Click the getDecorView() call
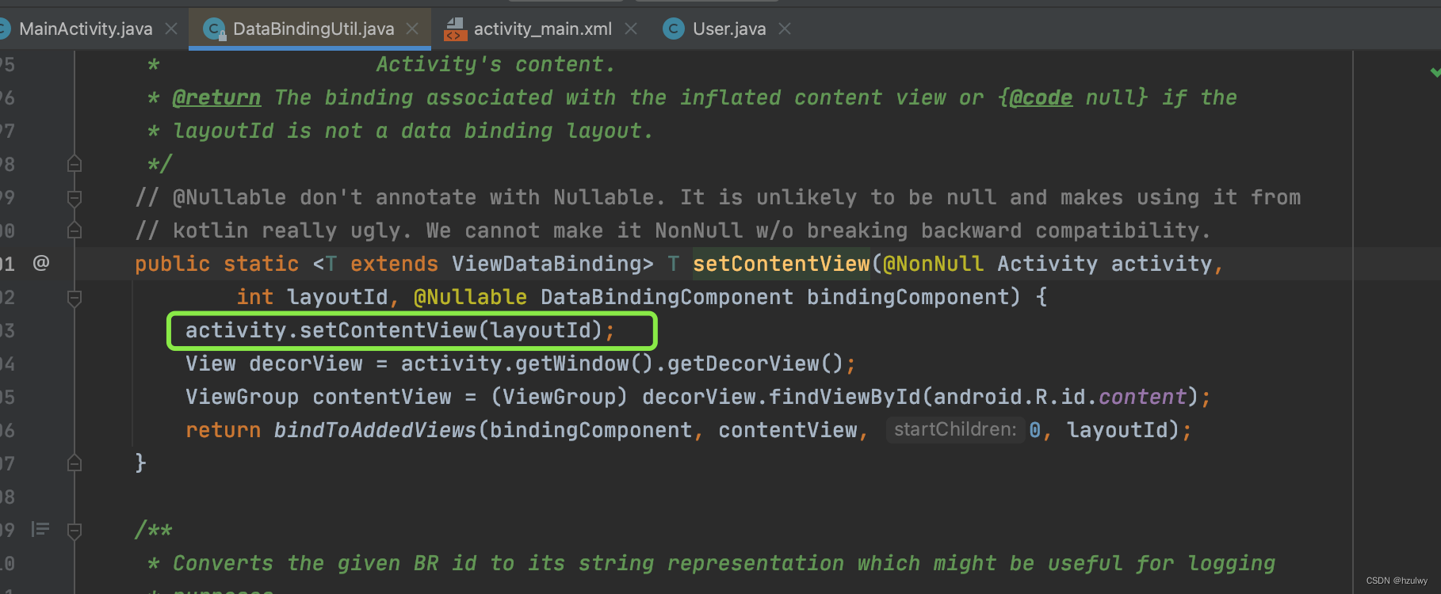 (x=755, y=364)
